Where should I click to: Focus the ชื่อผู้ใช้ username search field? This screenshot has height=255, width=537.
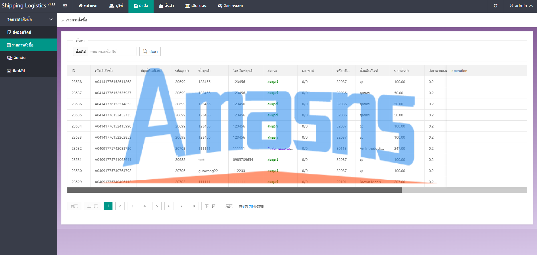(x=112, y=51)
